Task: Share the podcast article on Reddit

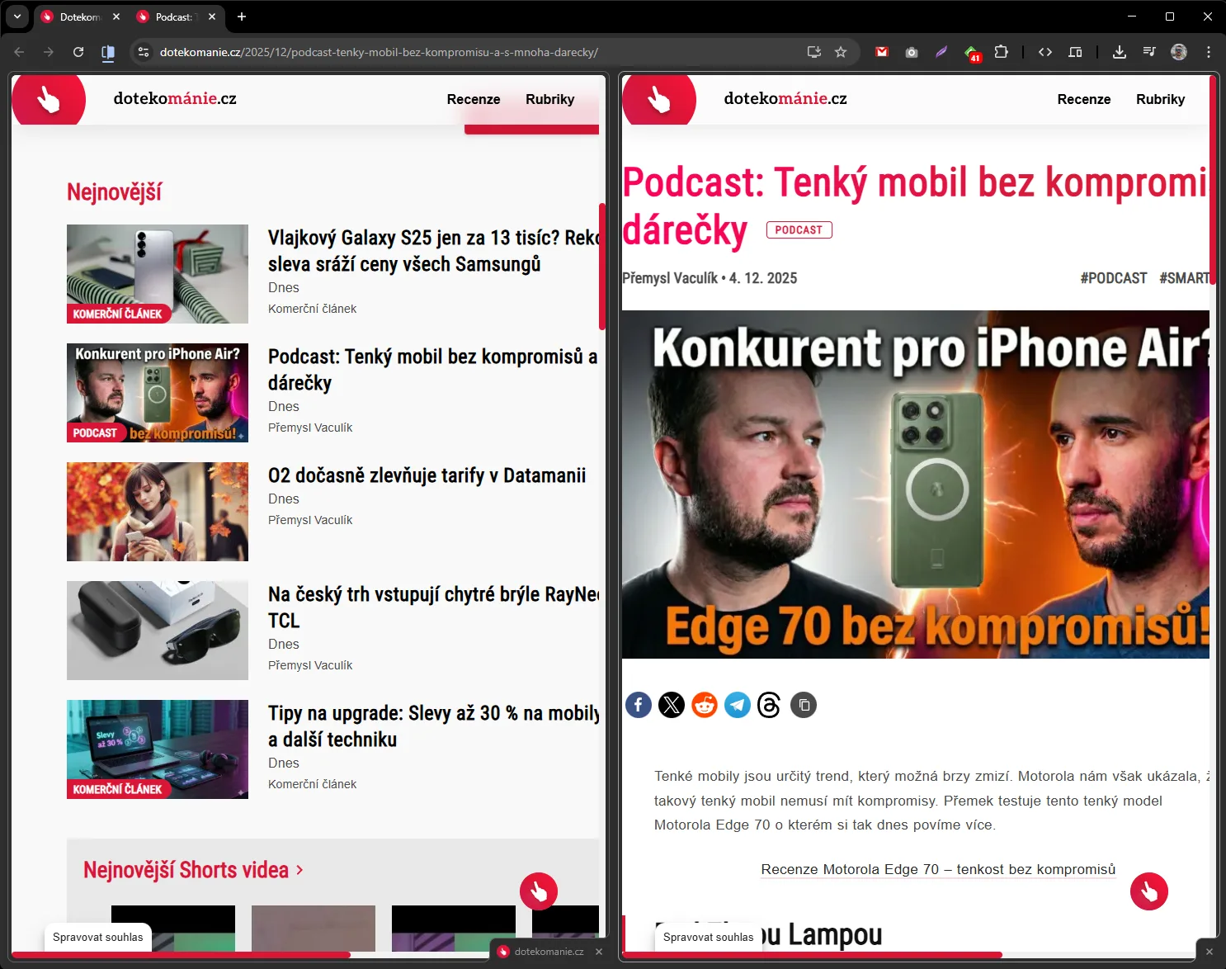Action: point(704,705)
